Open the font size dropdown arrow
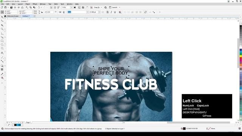Screen dimensions: 242x136 99,12
